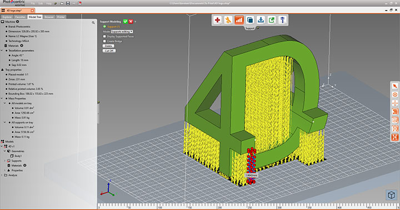Collapse All supports on tray node
The width and height of the screenshot is (400, 210).
pos(5,122)
